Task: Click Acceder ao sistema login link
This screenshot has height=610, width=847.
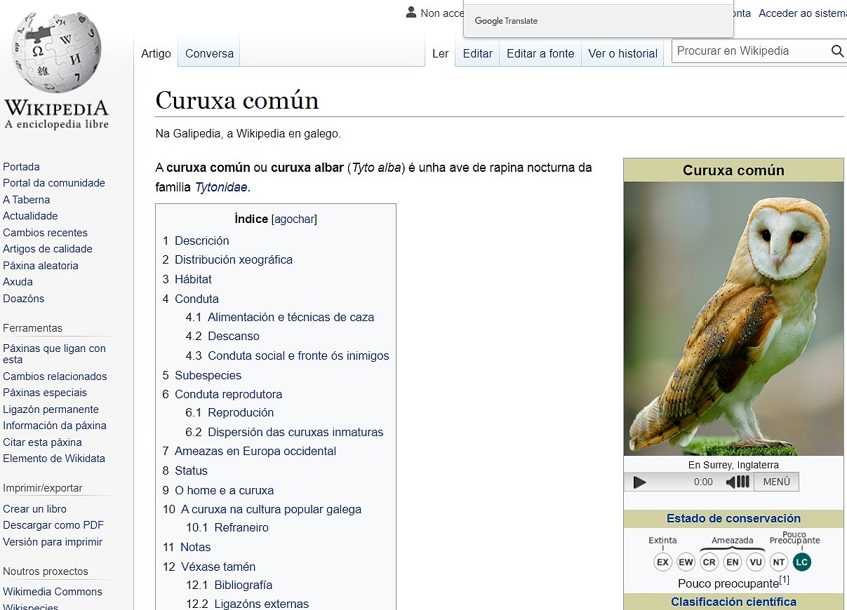Action: point(802,13)
